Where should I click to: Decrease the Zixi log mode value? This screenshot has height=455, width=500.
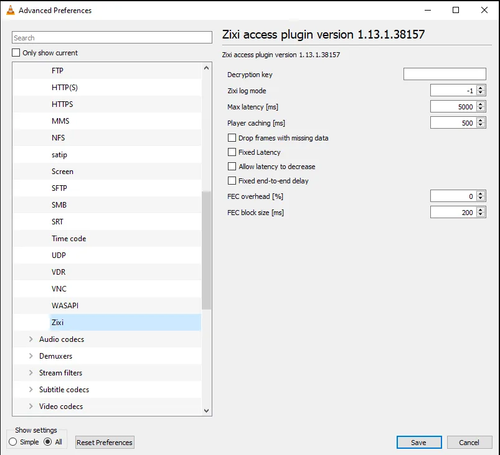pyautogui.click(x=481, y=93)
